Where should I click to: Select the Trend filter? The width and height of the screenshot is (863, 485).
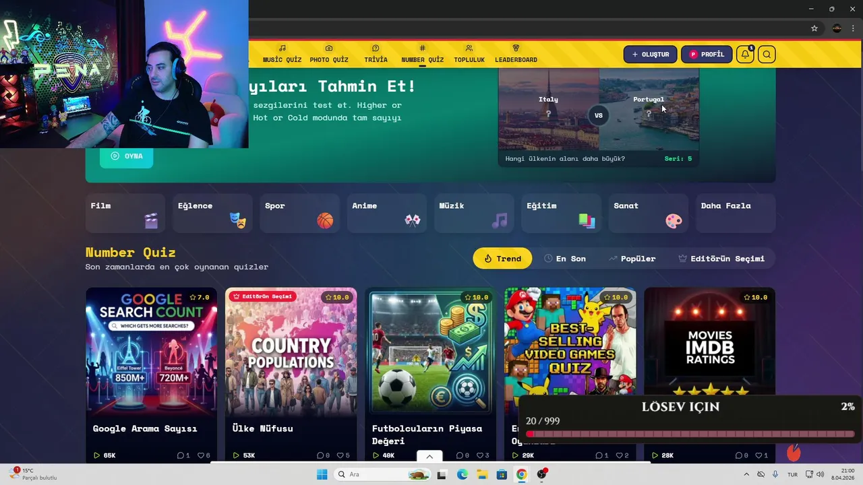pos(502,259)
